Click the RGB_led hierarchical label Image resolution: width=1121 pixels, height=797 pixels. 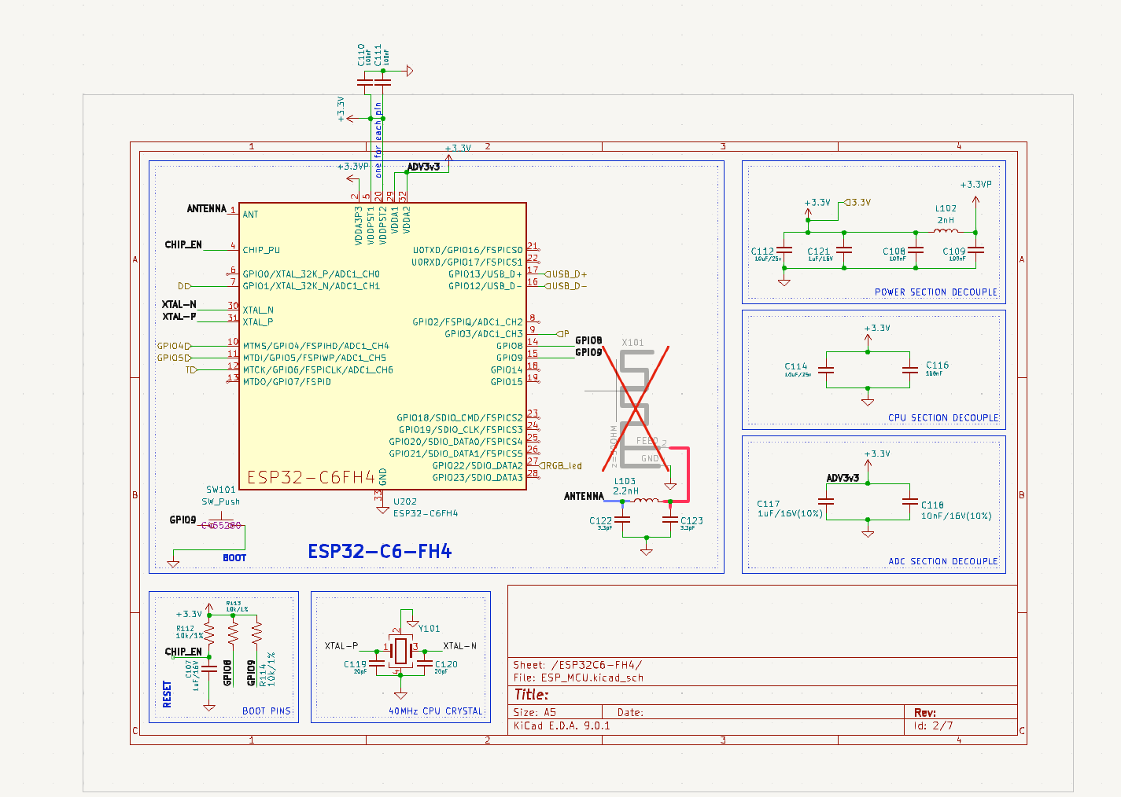(x=561, y=466)
